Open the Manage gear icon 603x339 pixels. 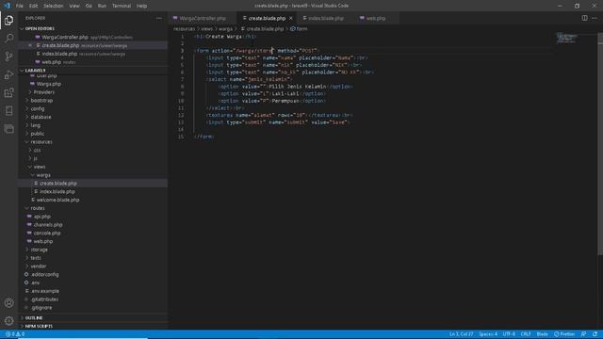(x=8, y=320)
